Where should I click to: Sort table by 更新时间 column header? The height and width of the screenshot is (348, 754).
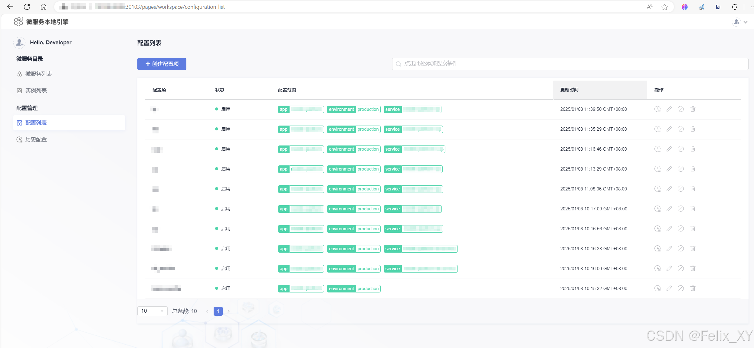pos(569,90)
